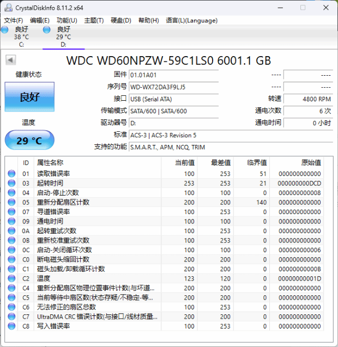Screen dimensions: 338x347
Task: Click the status orb for ID C4 row
Action: click(x=11, y=288)
